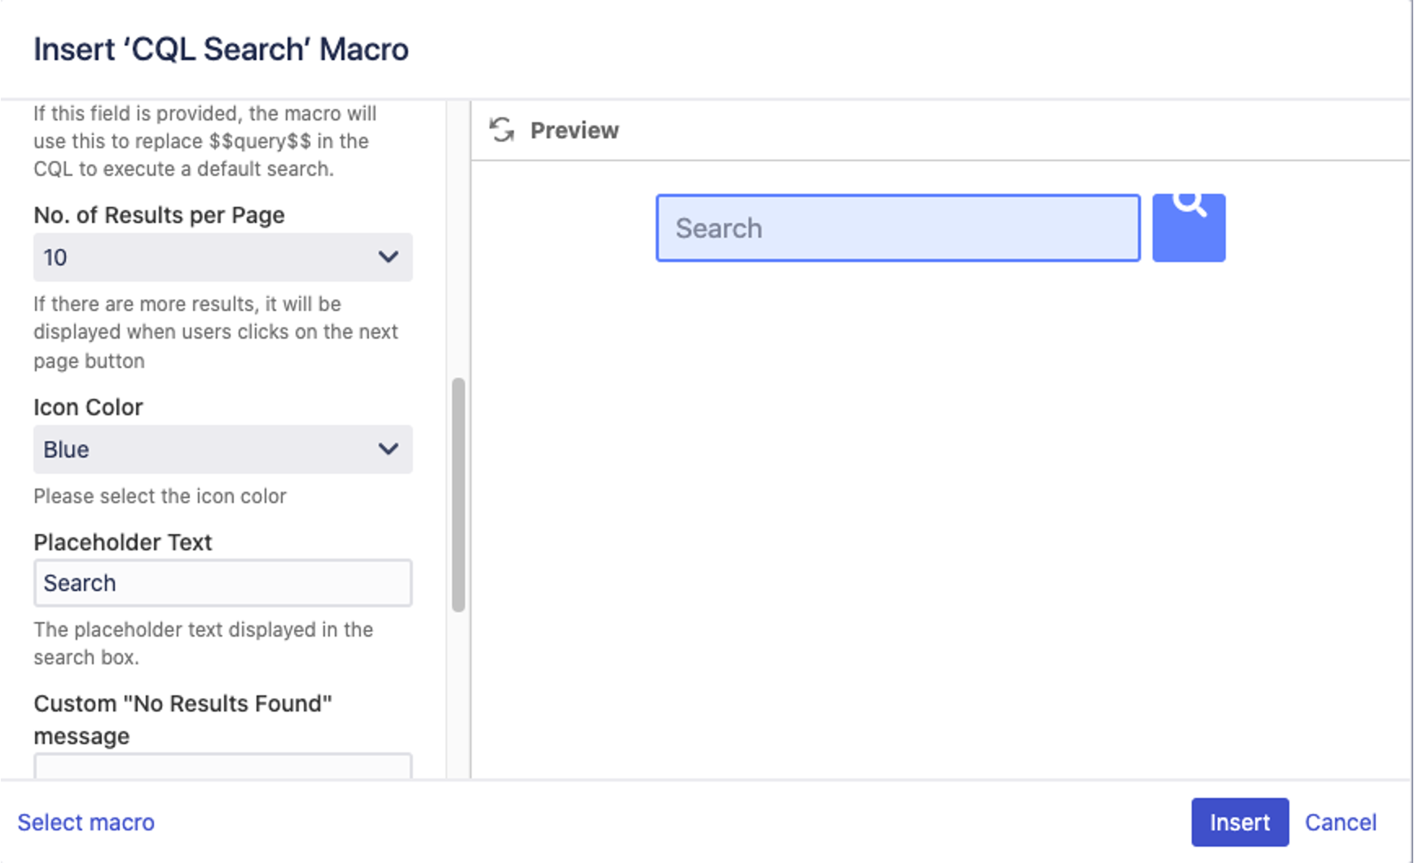Click the chevron arrow on results per page
Viewport: 1414px width, 863px height.
[389, 257]
